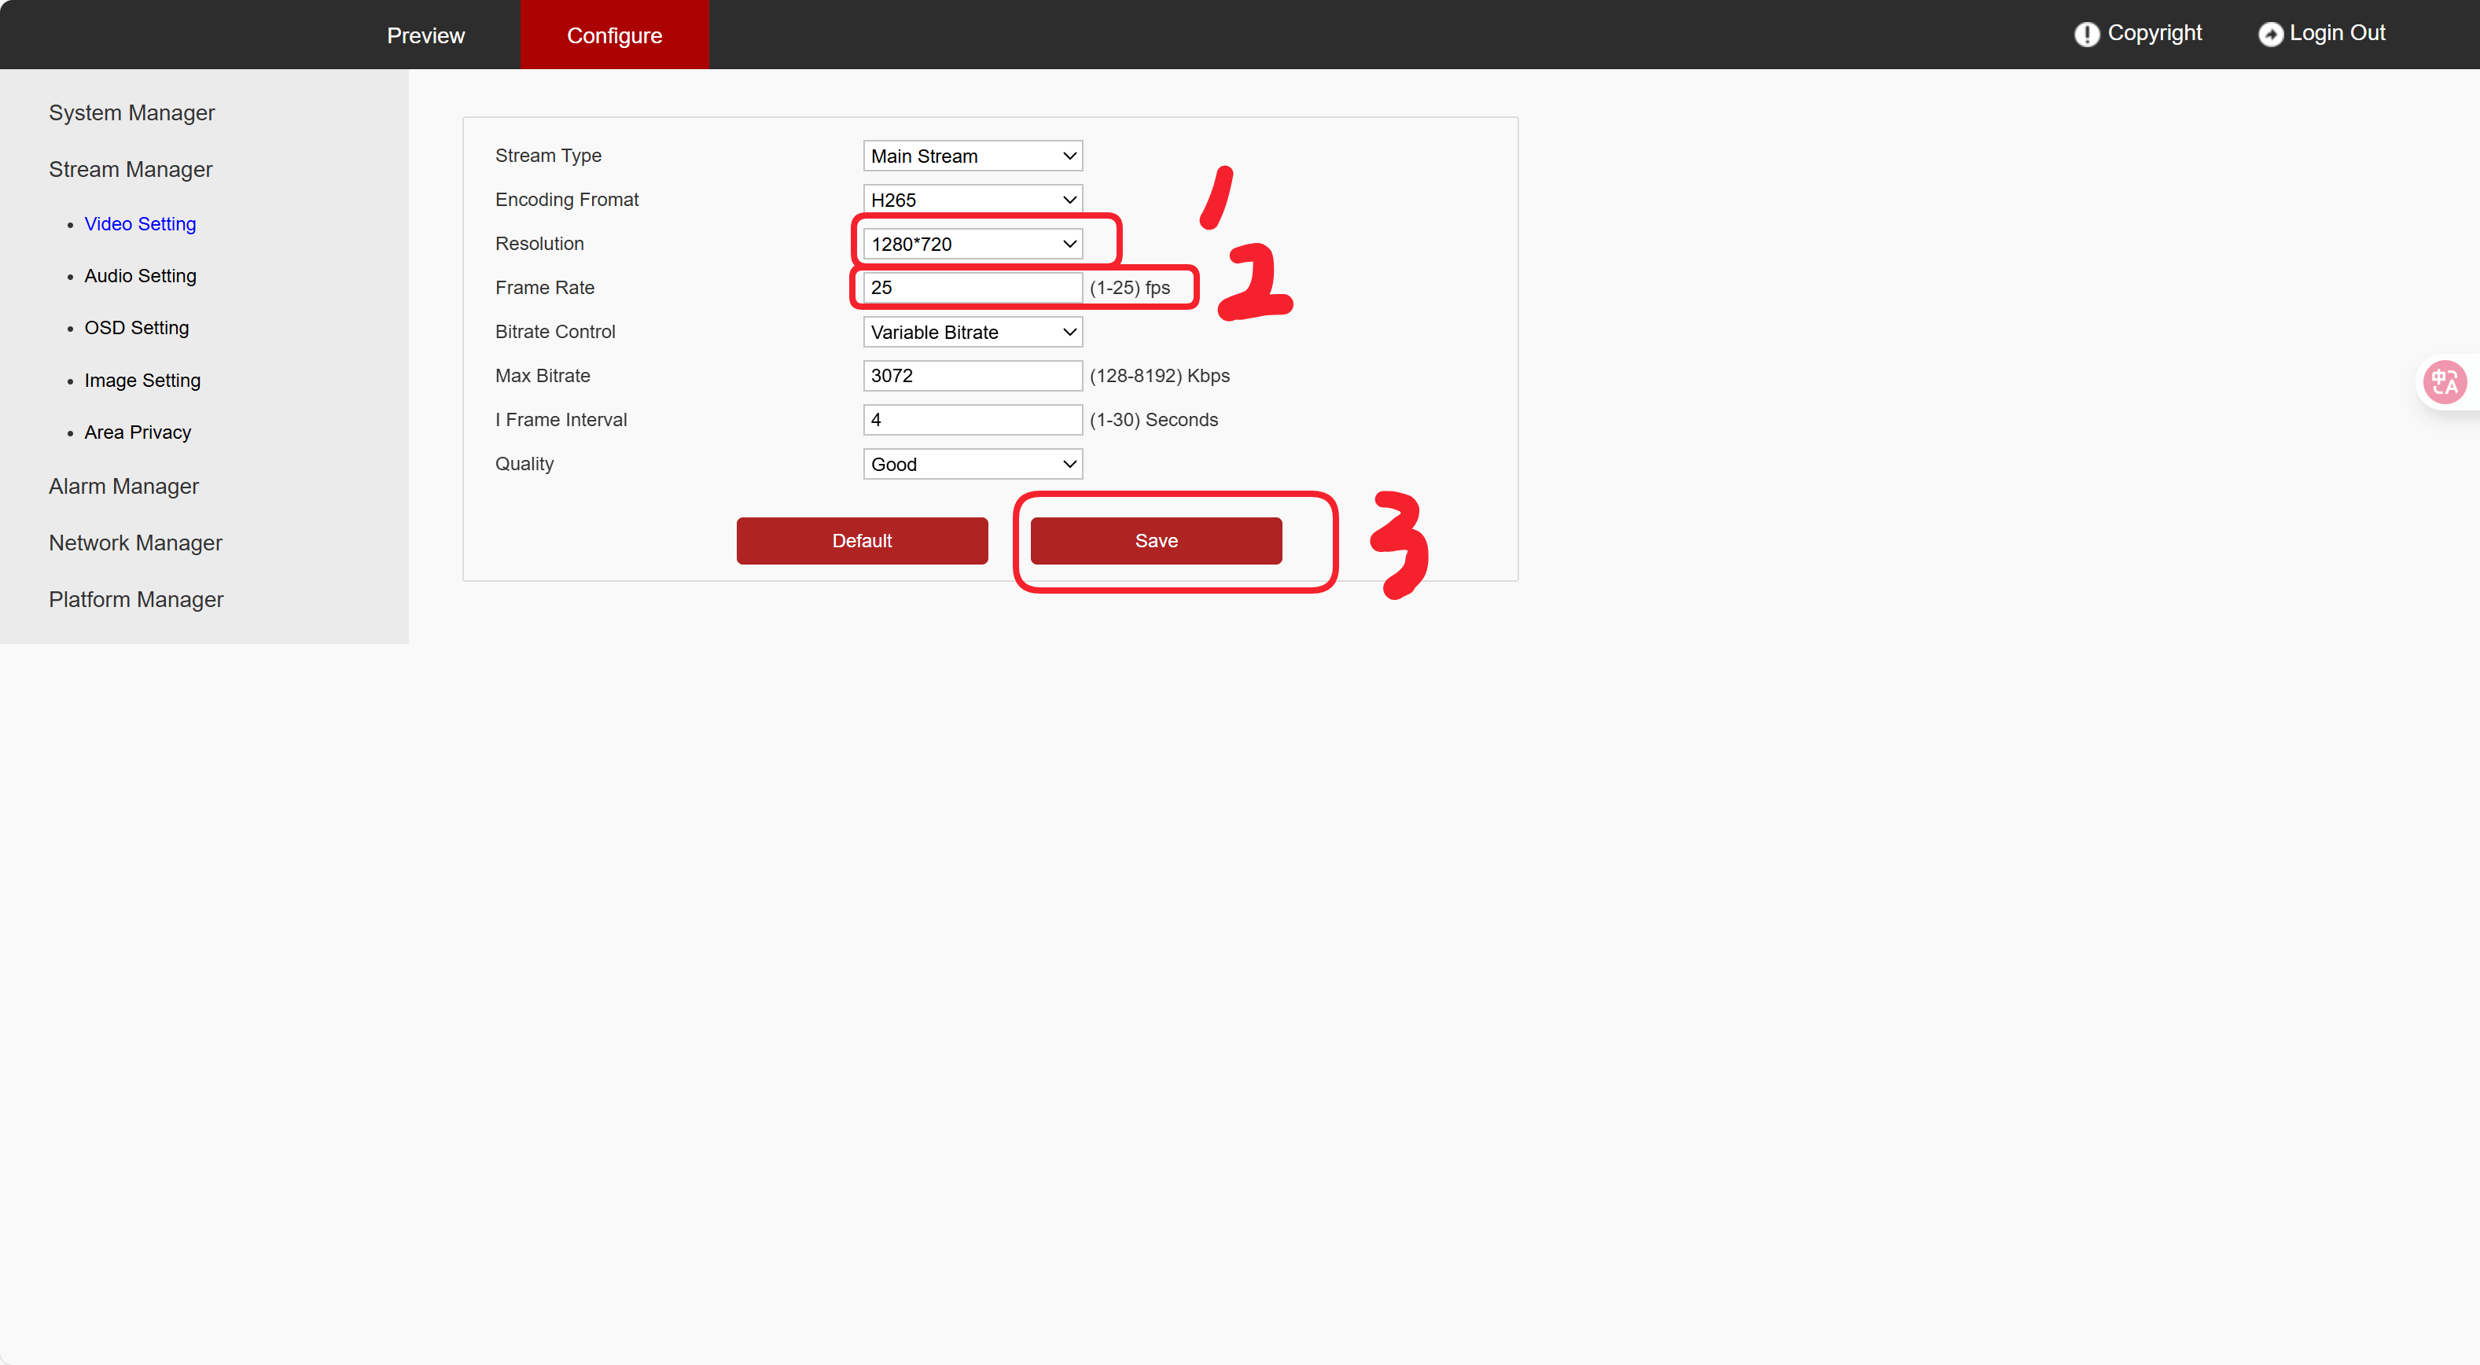
Task: Go to OSD Setting page
Action: click(x=137, y=327)
